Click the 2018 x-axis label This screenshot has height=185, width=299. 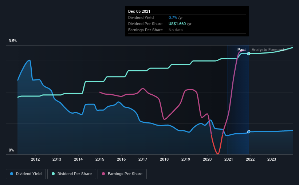point(164,159)
